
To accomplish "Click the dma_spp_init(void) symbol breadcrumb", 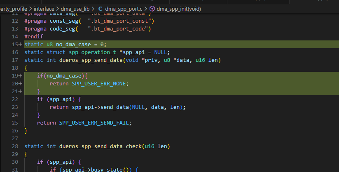I will tap(179, 9).
